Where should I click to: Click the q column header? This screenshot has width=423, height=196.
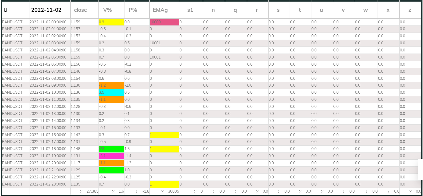[236, 10]
